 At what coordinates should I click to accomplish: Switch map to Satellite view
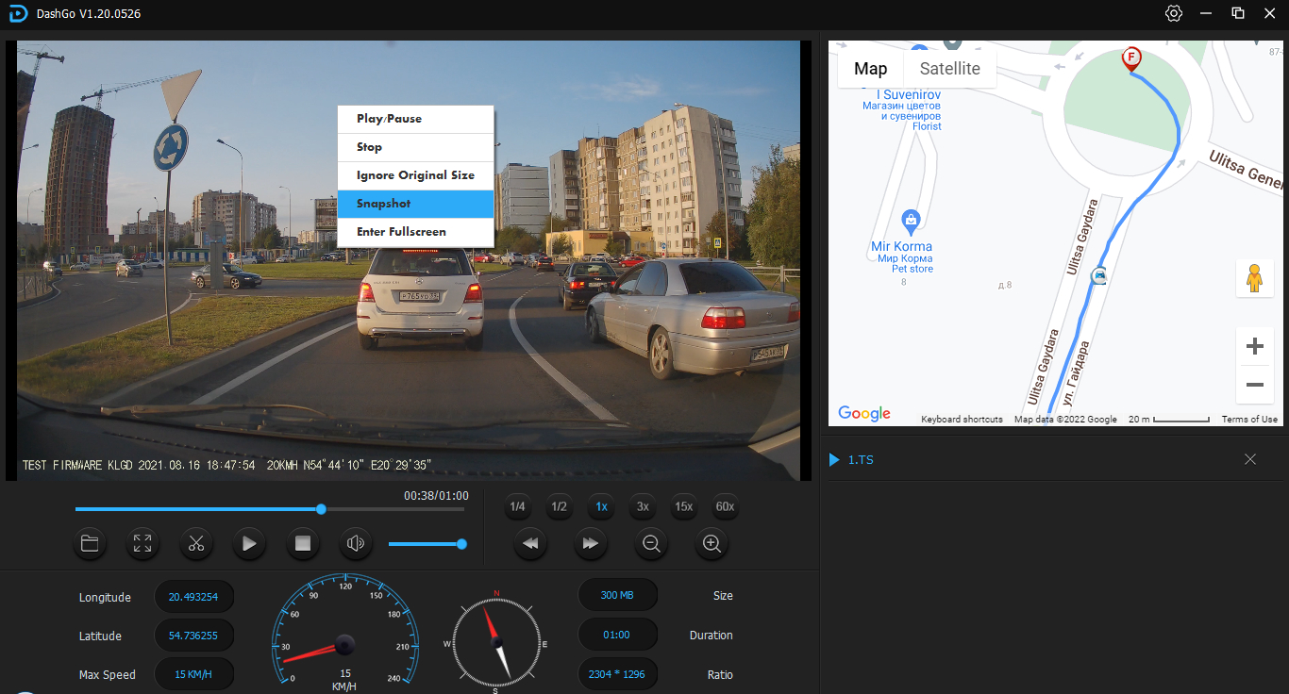click(949, 69)
